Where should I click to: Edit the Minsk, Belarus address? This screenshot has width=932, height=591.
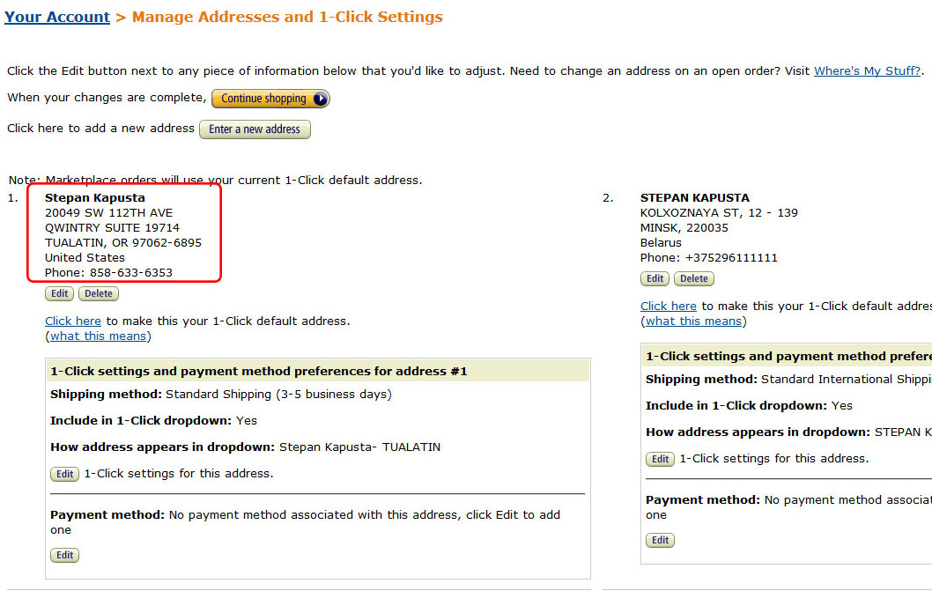tap(655, 279)
